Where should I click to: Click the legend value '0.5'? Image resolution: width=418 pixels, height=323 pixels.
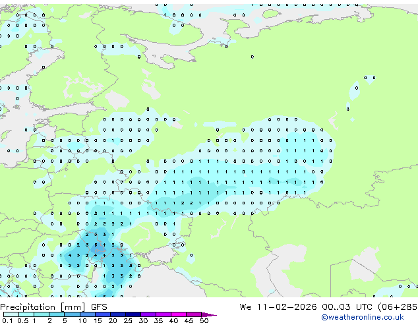[22, 320]
